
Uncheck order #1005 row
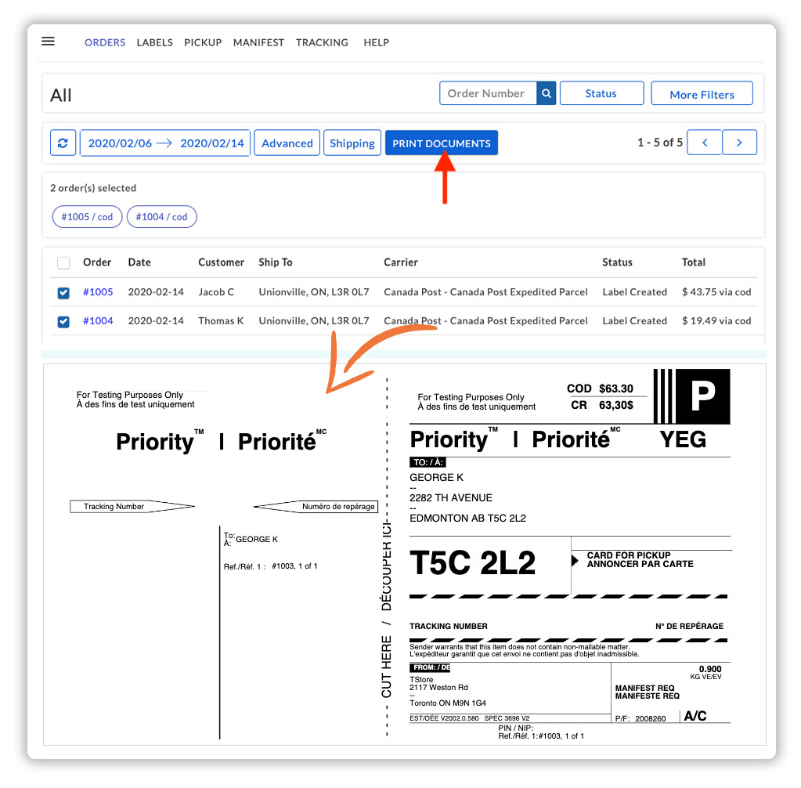(x=63, y=291)
